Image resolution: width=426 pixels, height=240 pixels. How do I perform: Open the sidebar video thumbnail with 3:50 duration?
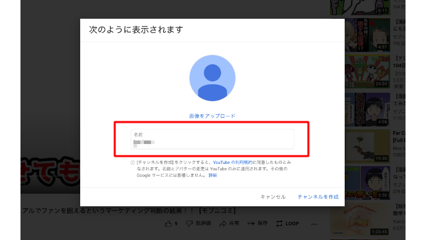point(367,183)
